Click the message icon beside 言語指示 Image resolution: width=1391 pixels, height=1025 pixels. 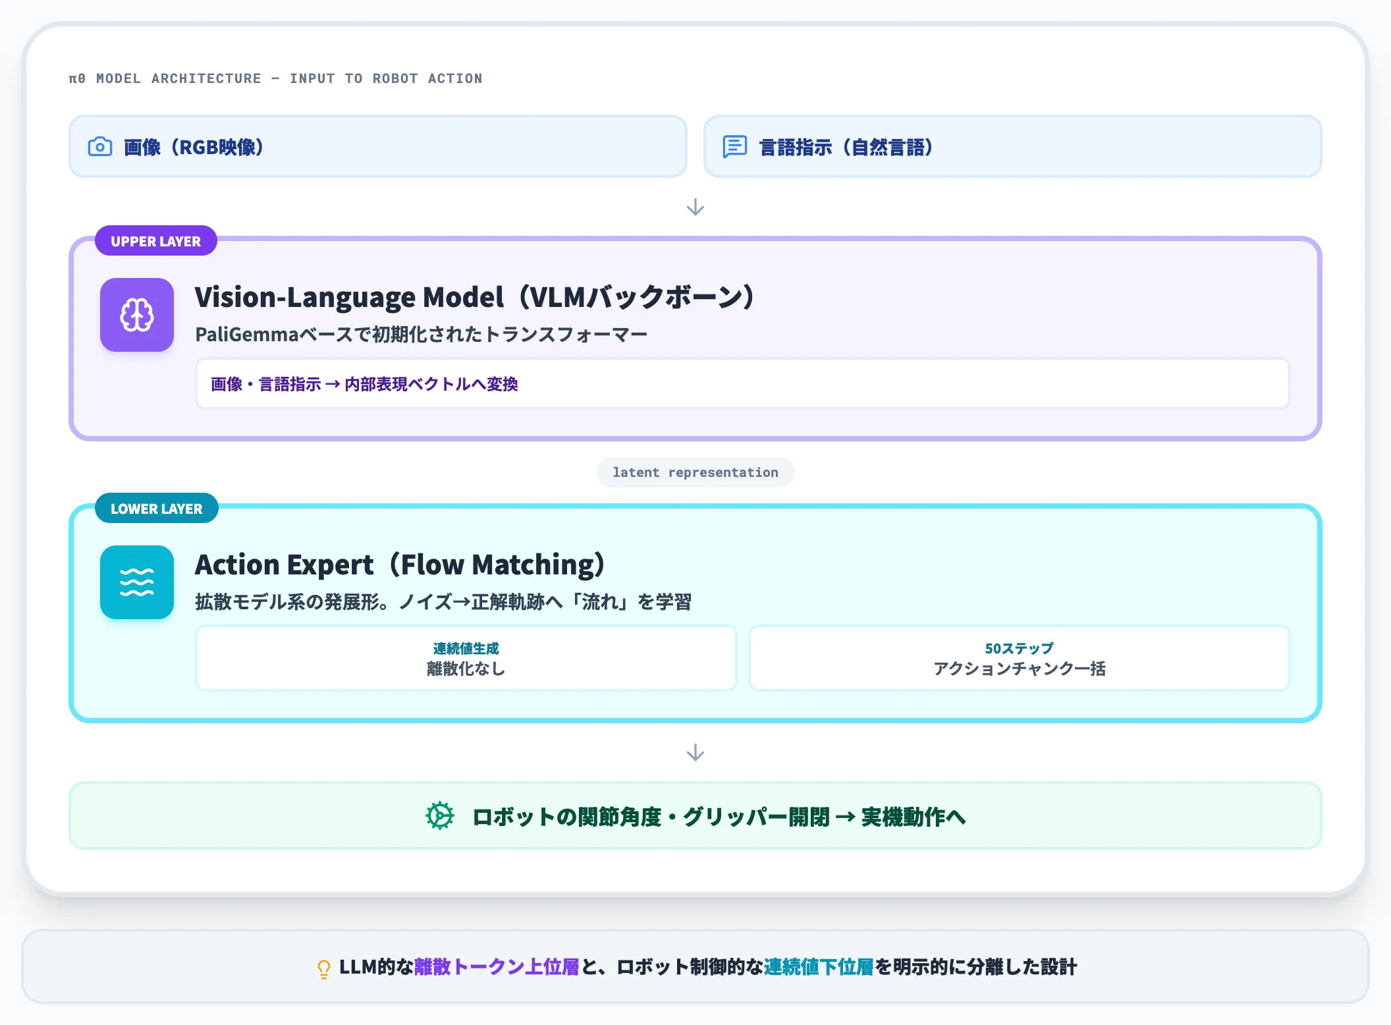point(734,146)
